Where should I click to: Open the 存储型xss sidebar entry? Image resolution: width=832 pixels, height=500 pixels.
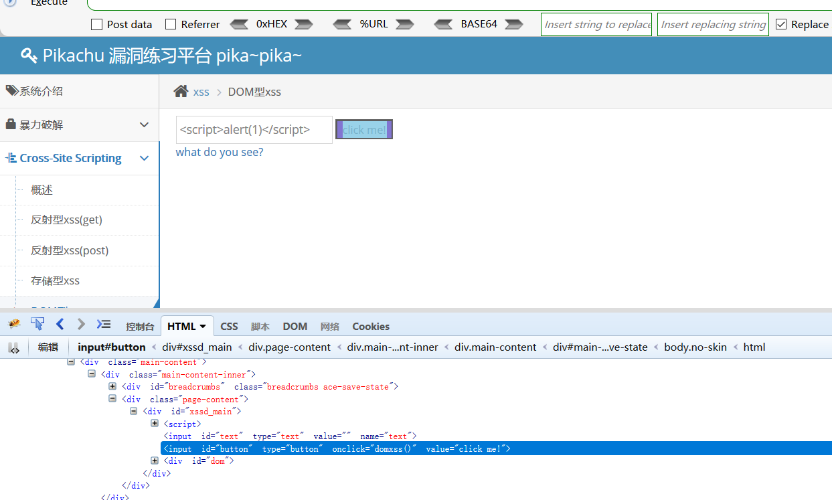(80, 280)
